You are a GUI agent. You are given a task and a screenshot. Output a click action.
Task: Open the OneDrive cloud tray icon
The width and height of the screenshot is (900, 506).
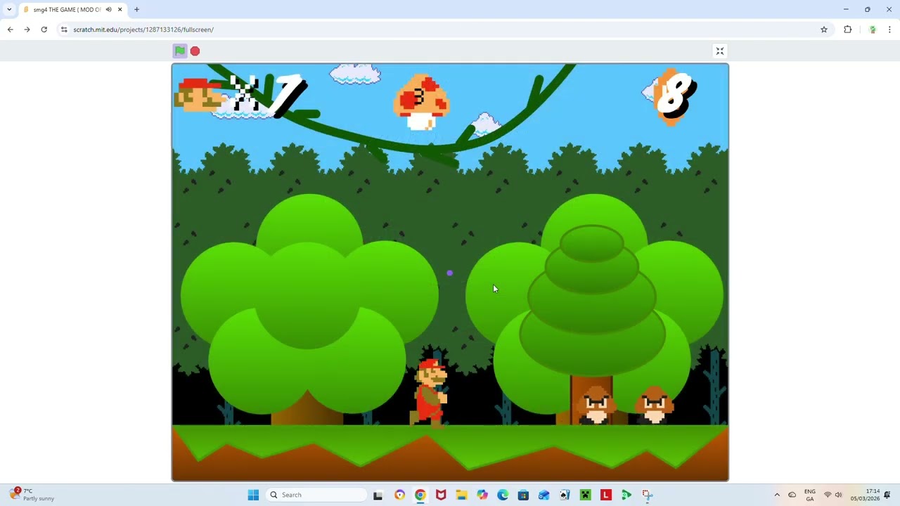point(792,495)
